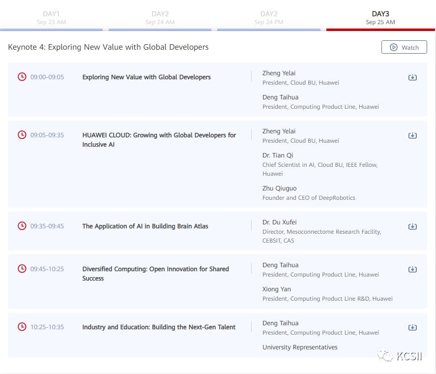Click Deng Taihua in the 09:45-10:25 session
The image size is (436, 374).
[280, 265]
